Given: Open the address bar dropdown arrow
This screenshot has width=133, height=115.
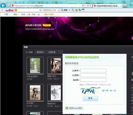Looking at the screenshot, I should [85, 6].
